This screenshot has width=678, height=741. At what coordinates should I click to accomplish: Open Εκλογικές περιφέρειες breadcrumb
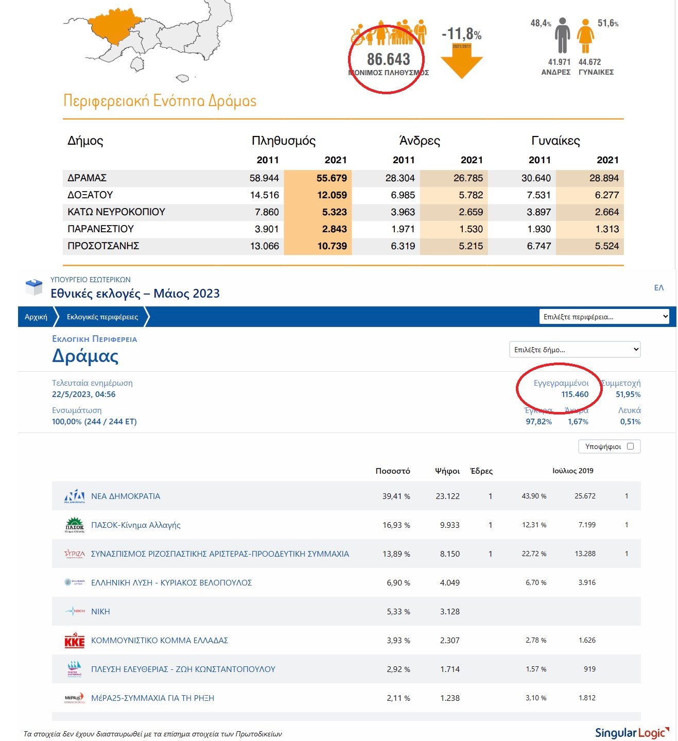[102, 317]
